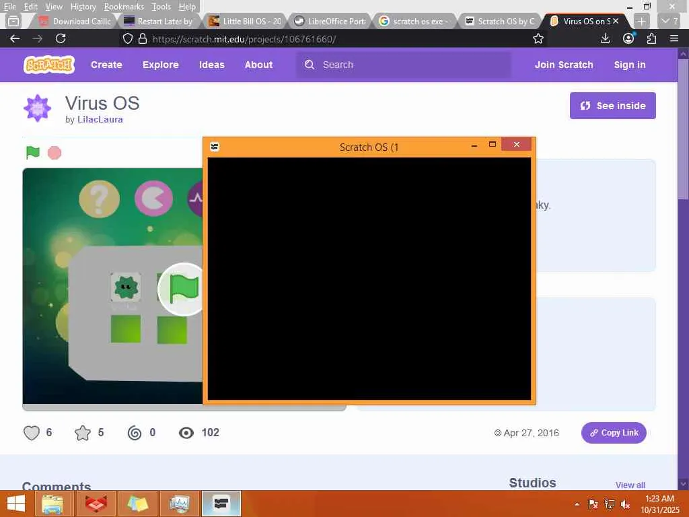This screenshot has height=517, width=689.
Task: Click the green flag above the project stage
Action: pos(32,153)
